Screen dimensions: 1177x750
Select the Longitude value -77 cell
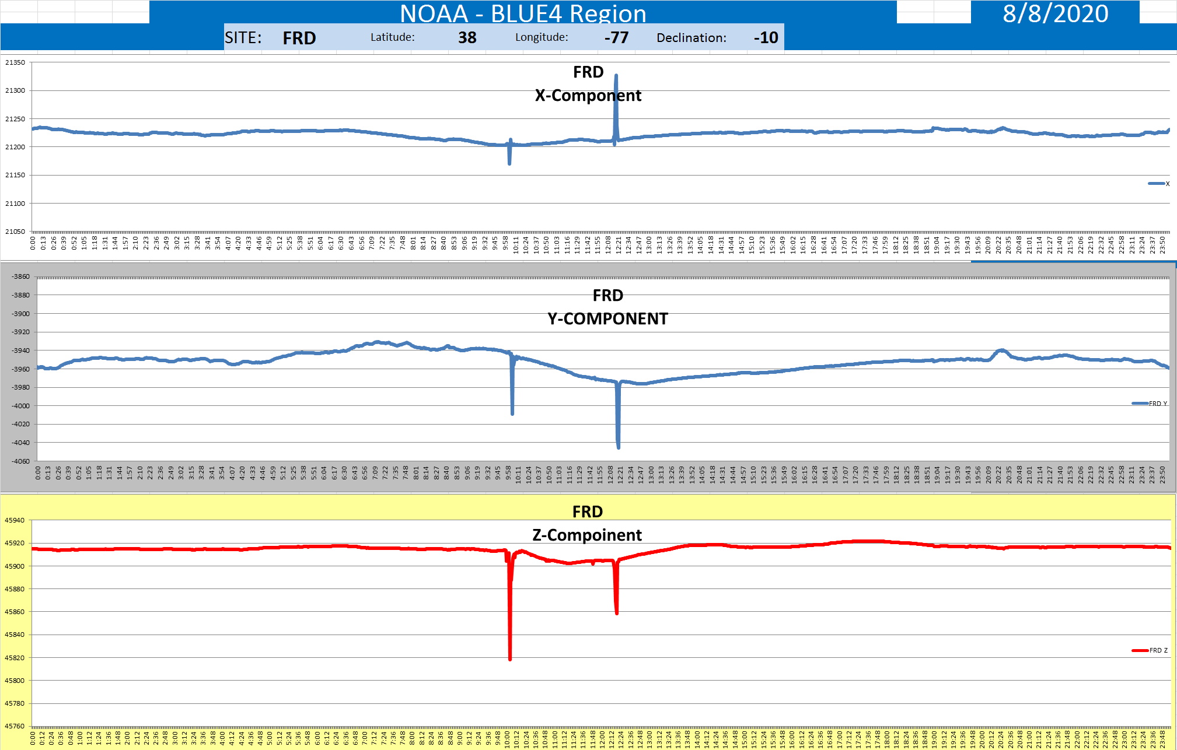(x=616, y=38)
